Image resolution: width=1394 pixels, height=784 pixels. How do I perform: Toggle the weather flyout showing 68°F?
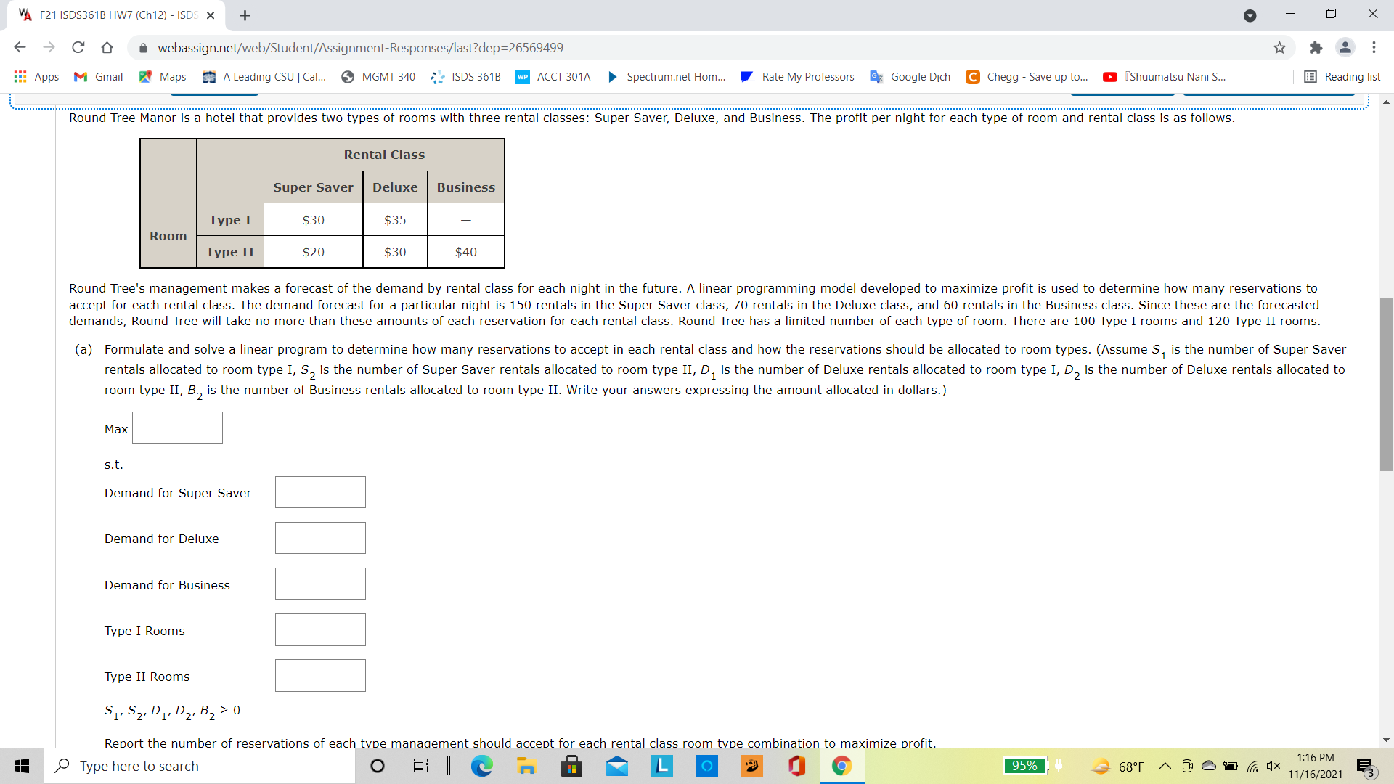coord(1118,766)
